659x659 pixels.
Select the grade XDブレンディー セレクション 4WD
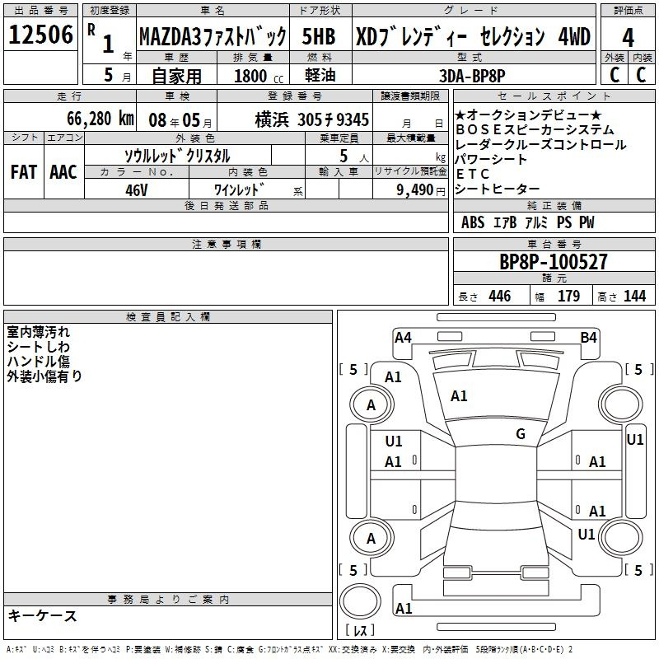tap(473, 36)
